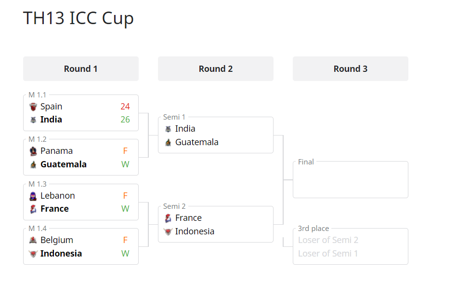The image size is (457, 298).
Task: Click Spain's team logo in match M 1.1
Action: click(33, 107)
